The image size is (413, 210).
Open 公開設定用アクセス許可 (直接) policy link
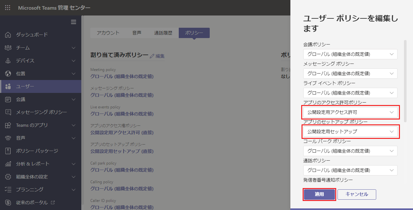[122, 132]
